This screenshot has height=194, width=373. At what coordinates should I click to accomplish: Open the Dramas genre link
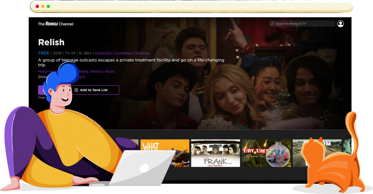142,53
